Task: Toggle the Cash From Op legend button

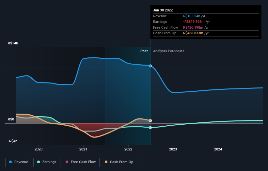Action: point(119,162)
